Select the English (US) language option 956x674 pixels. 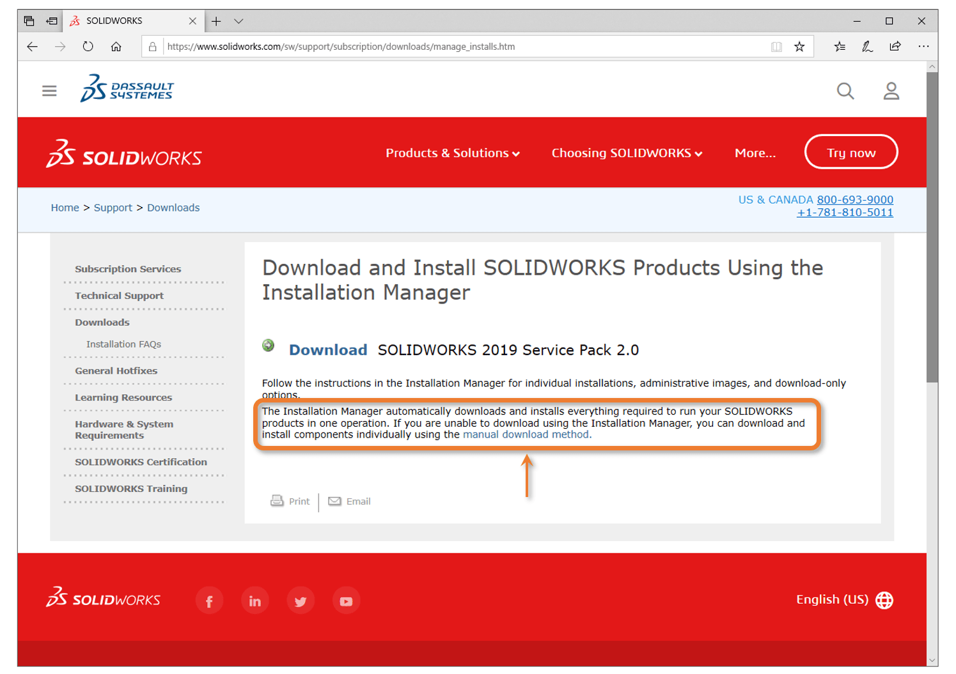pyautogui.click(x=832, y=600)
